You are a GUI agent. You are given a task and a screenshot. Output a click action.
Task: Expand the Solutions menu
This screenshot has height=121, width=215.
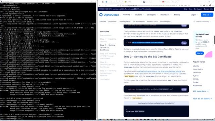(x=139, y=15)
